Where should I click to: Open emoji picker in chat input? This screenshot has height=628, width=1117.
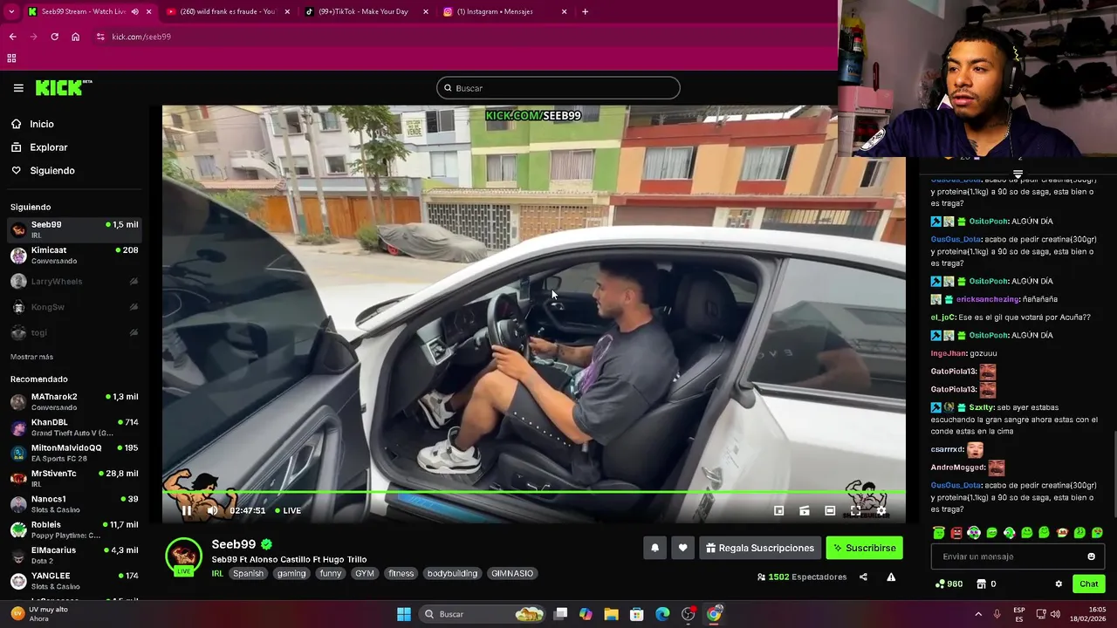point(1091,556)
